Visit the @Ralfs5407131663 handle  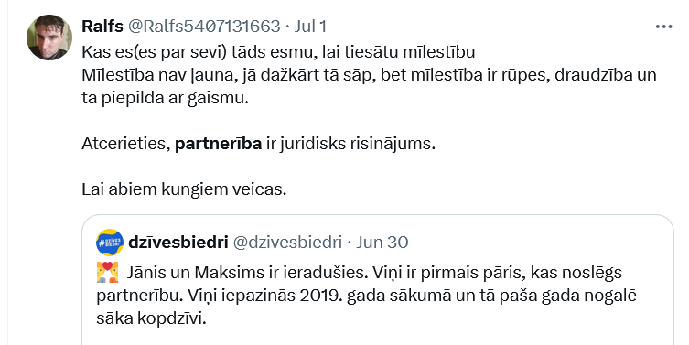click(204, 27)
